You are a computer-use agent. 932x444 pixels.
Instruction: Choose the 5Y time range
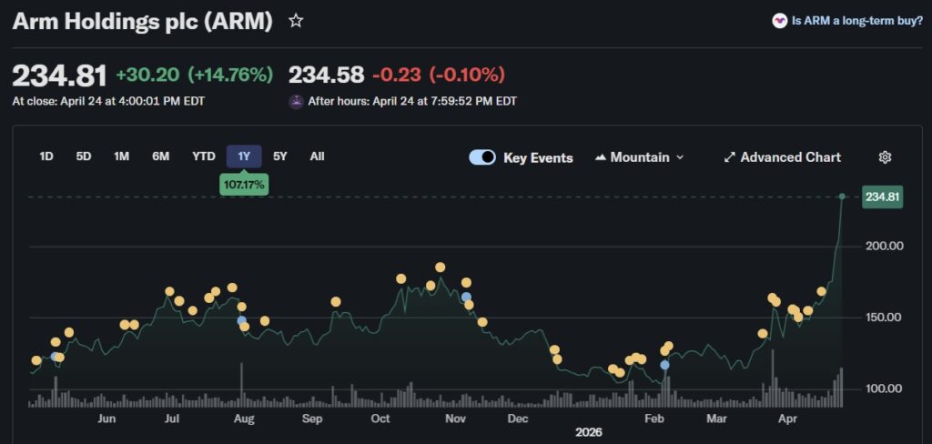point(280,156)
